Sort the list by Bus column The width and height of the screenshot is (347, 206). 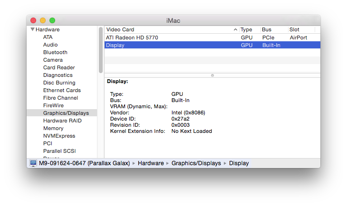[267, 29]
